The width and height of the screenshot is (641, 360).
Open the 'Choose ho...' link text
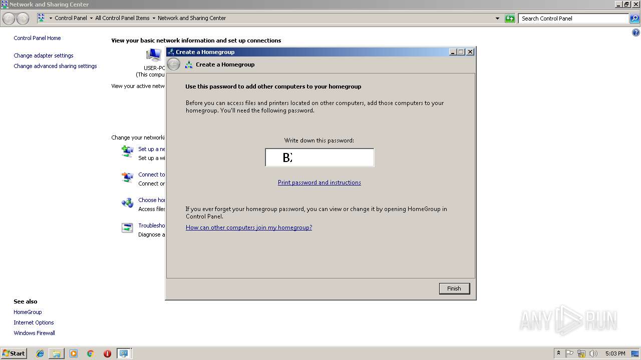pyautogui.click(x=152, y=200)
